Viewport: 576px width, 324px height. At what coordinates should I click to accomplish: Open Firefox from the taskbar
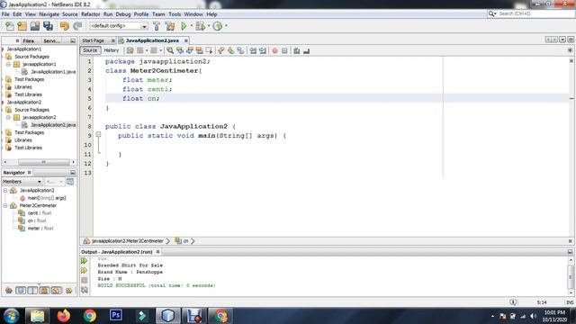[64, 316]
